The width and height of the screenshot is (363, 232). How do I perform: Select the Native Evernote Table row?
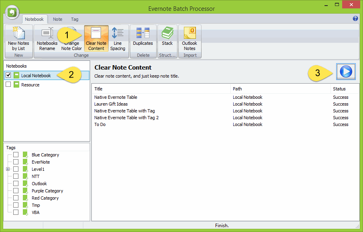pos(225,97)
